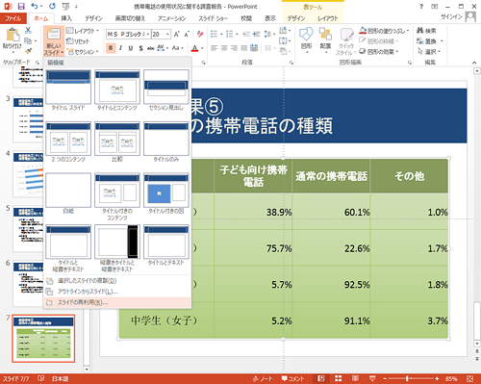Image resolution: width=481 pixels, height=384 pixels.
Task: Open the Shapes (図形) gallery icon
Action: (x=306, y=39)
